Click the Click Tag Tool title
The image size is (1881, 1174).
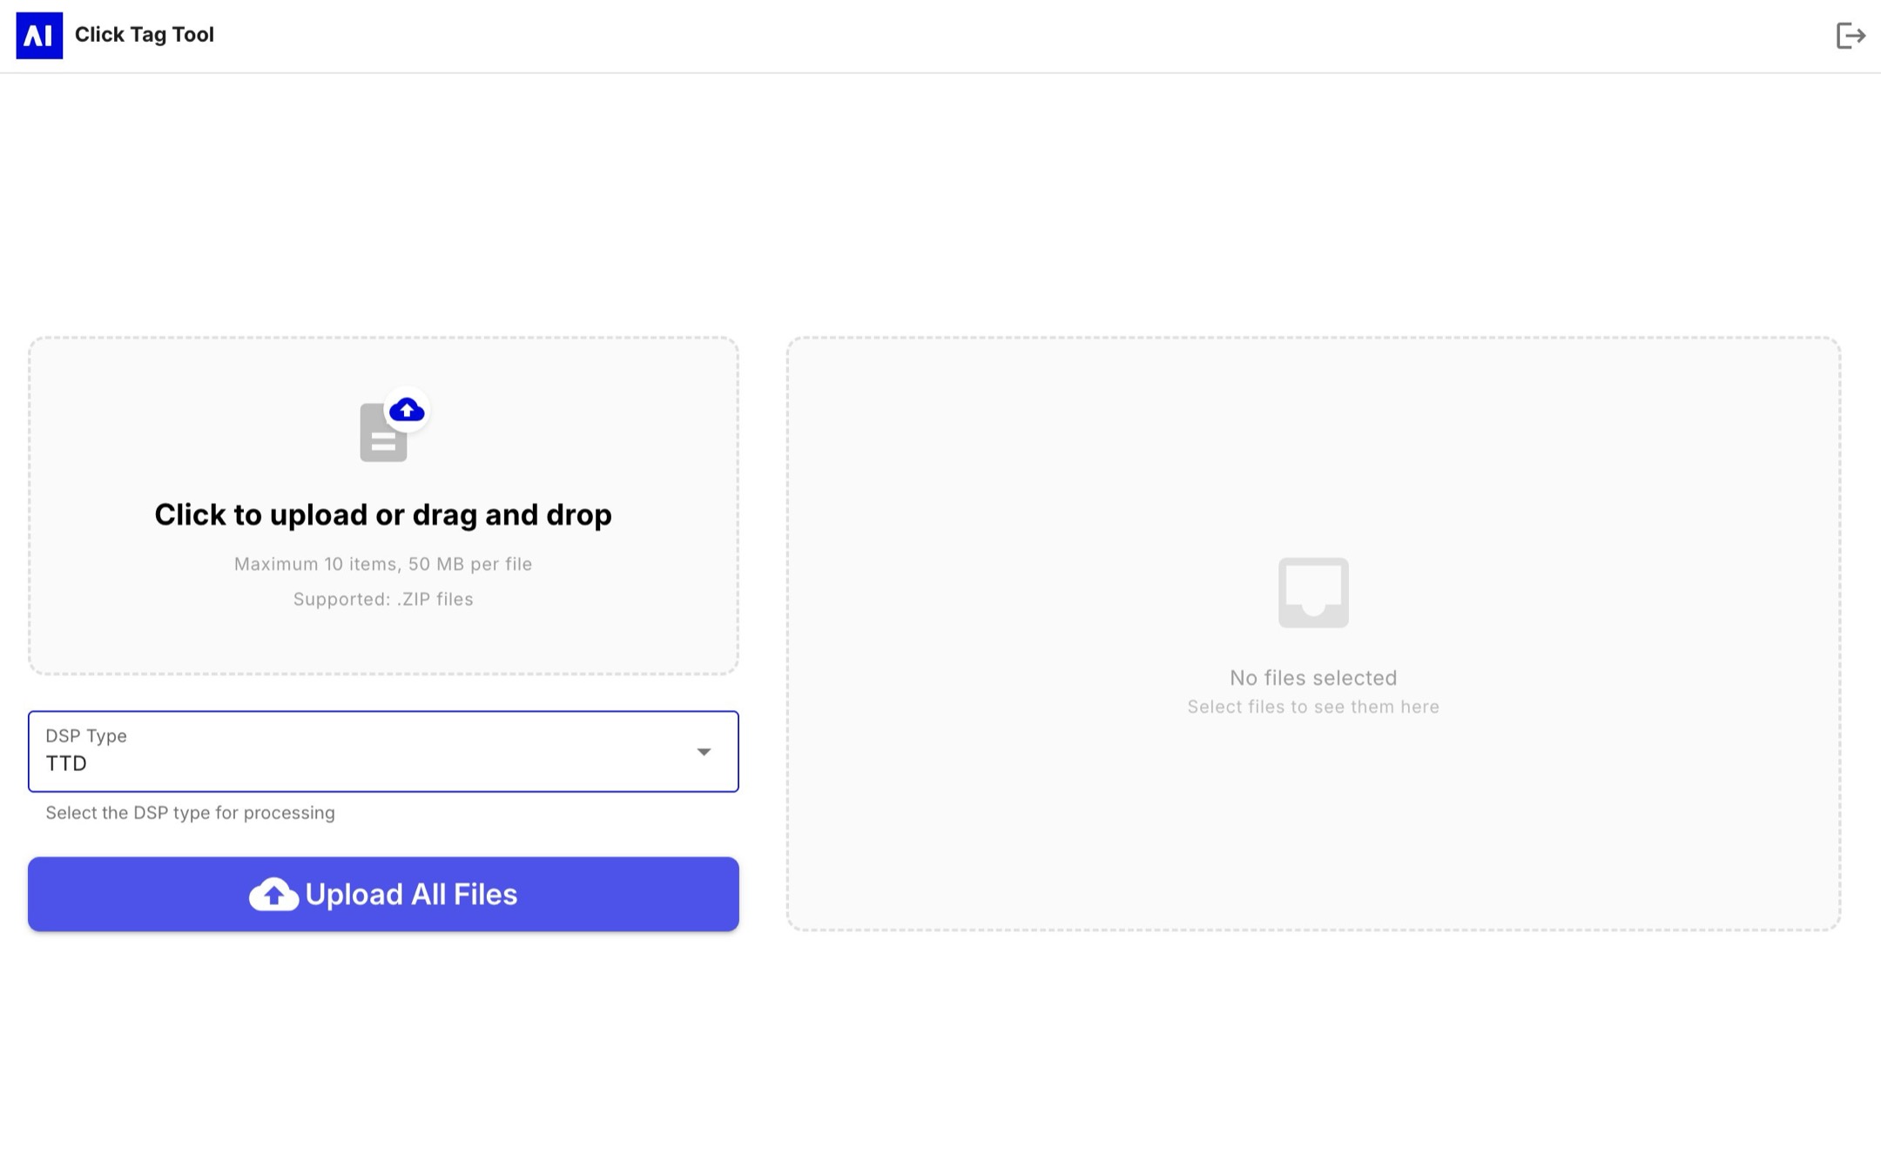tap(145, 35)
